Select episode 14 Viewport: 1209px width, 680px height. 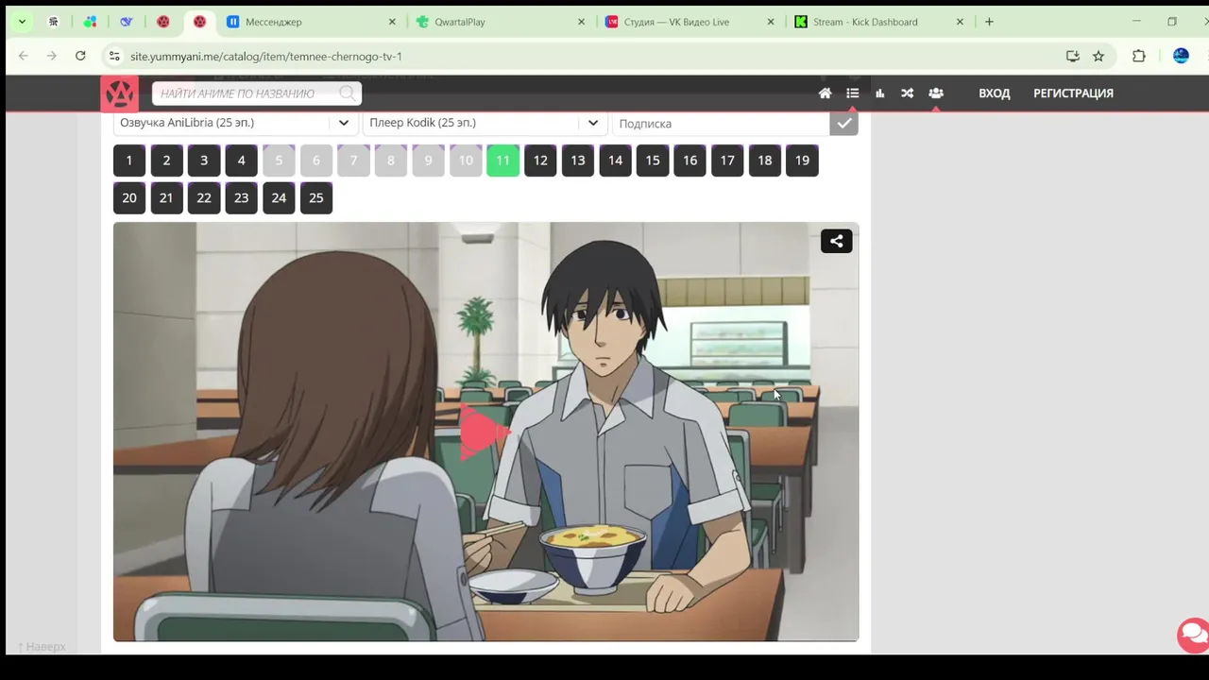coord(615,161)
